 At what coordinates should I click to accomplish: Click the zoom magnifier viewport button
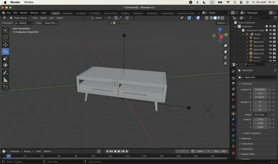pos(226,46)
